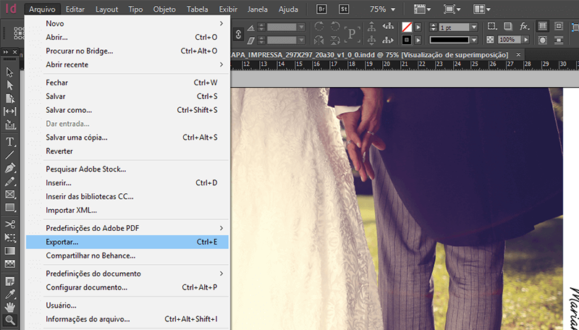Click Salvar como... menu entry

69,110
